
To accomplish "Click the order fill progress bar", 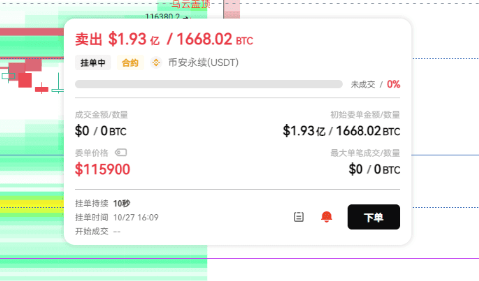I will (x=209, y=84).
